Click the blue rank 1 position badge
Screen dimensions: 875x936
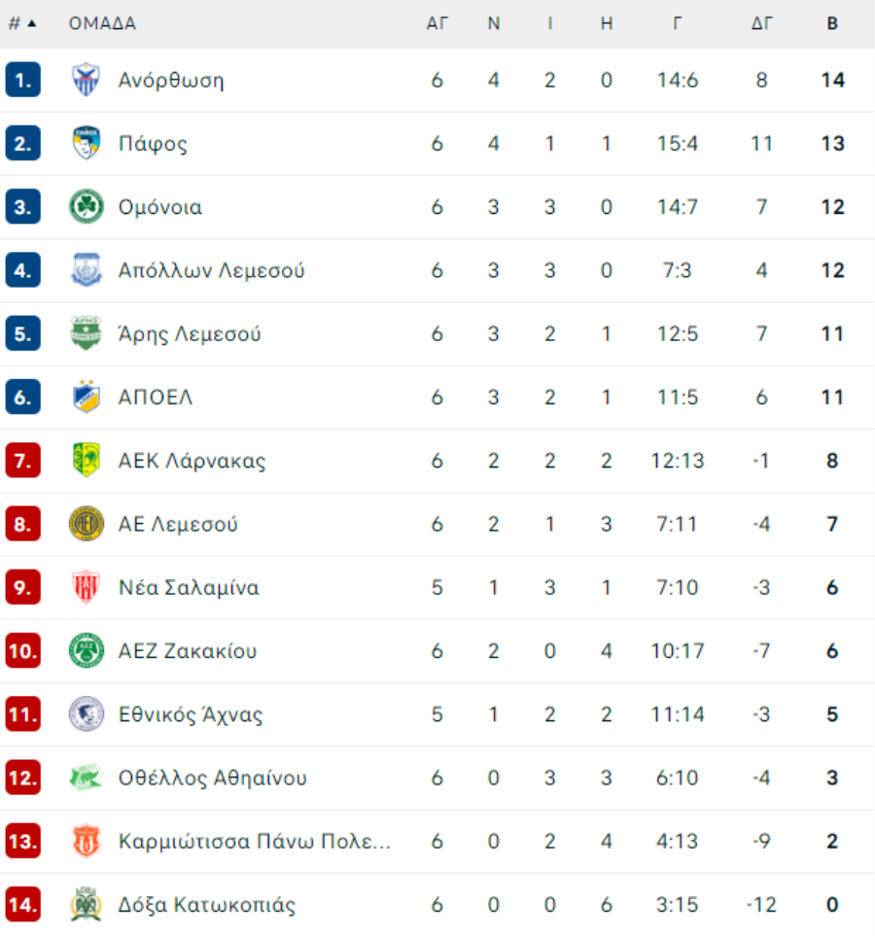coord(22,80)
